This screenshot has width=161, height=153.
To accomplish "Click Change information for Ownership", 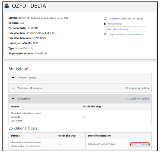I will [137, 98].
